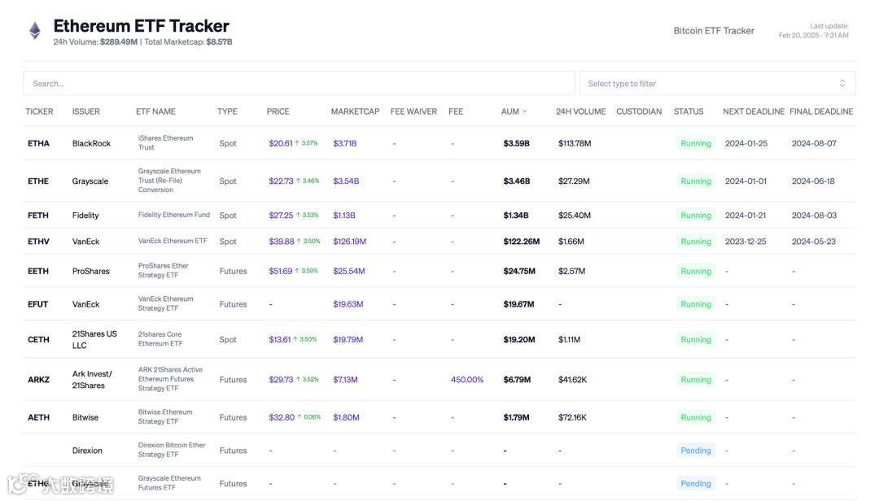This screenshot has height=501, width=879.
Task: Click ProShares Ether Strategy ETF name
Action: (163, 271)
